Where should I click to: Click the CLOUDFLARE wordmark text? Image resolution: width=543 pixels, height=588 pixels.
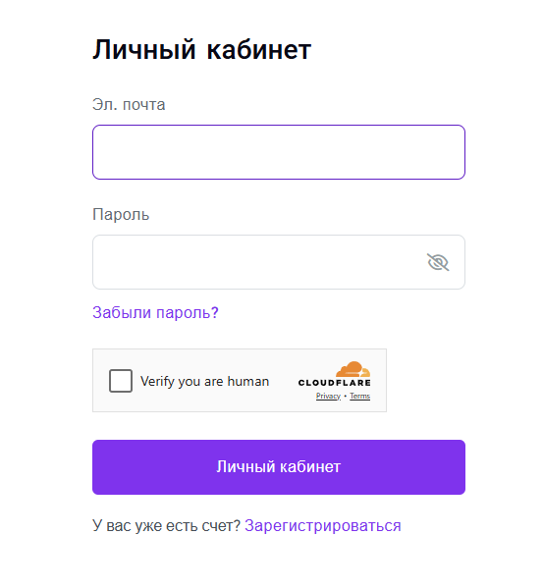click(335, 383)
